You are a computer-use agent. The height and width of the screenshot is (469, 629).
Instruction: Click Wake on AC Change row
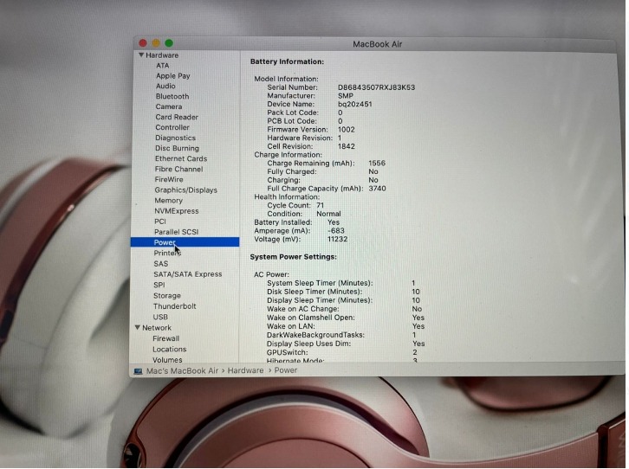click(x=344, y=309)
